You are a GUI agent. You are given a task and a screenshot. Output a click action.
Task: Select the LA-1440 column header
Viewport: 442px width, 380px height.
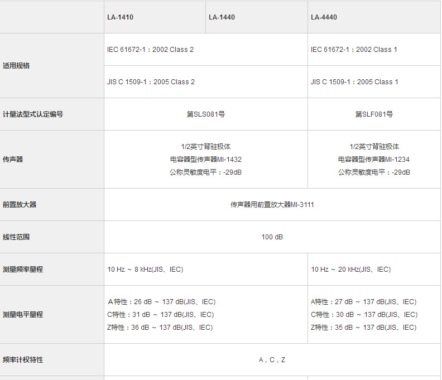coord(257,17)
